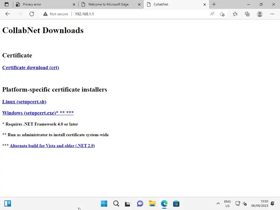280x210 pixels.
Task: Switch the ENG US input language
Action: point(227,203)
